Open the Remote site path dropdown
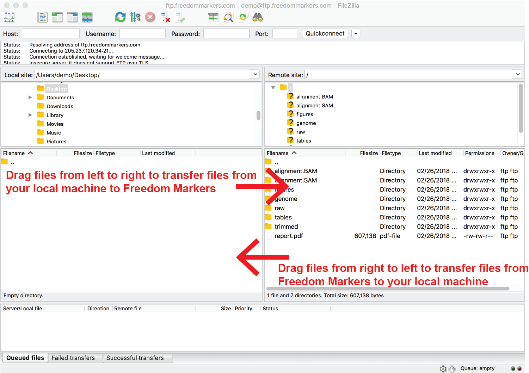The height and width of the screenshot is (373, 529). click(518, 75)
